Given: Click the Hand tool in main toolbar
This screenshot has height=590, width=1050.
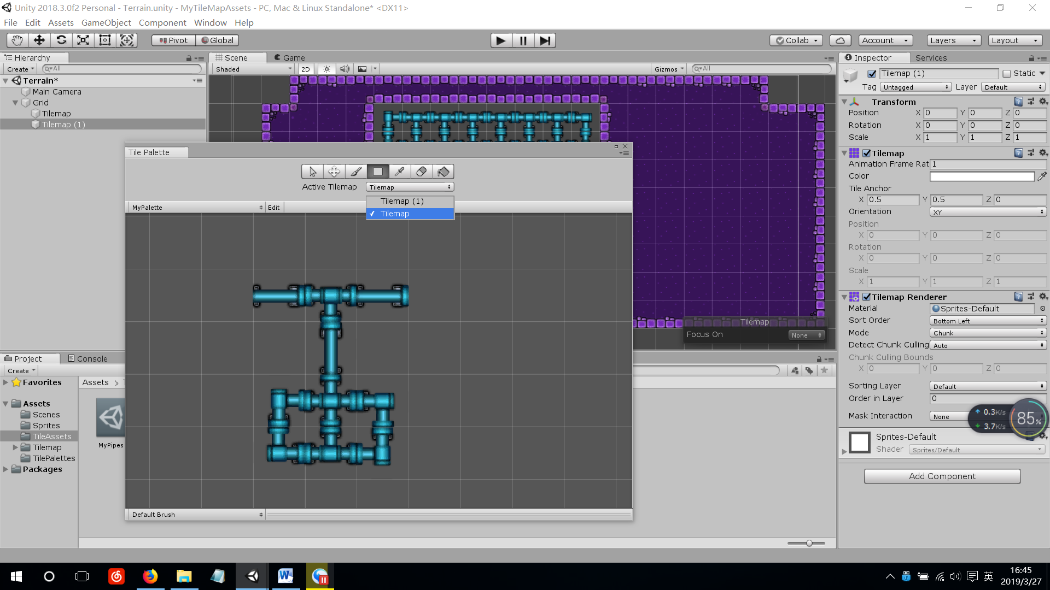Looking at the screenshot, I should click(17, 40).
